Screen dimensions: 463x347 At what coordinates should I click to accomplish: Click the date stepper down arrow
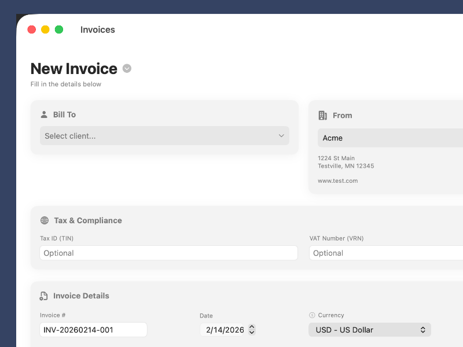(x=251, y=333)
